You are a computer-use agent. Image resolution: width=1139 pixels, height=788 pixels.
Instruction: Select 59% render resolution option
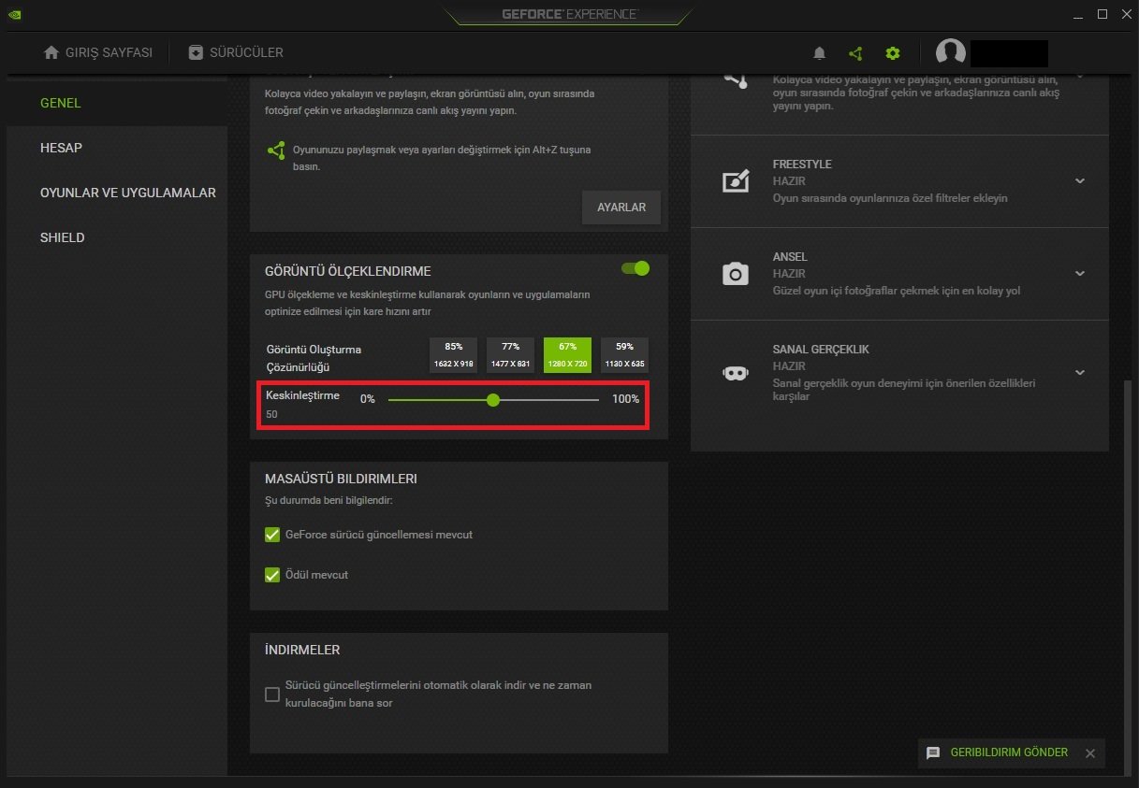click(x=625, y=354)
